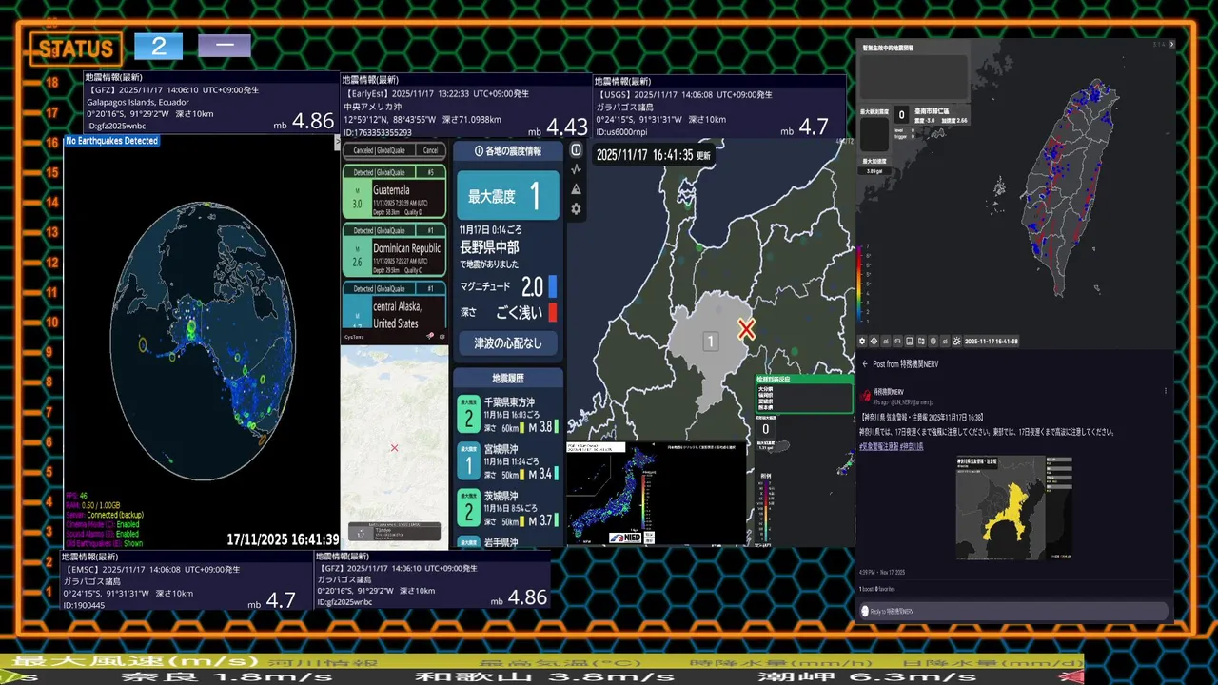Viewport: 1218px width, 685px height.
Task: Open the warning triangle icon in the quake sidebar
Action: 576,189
